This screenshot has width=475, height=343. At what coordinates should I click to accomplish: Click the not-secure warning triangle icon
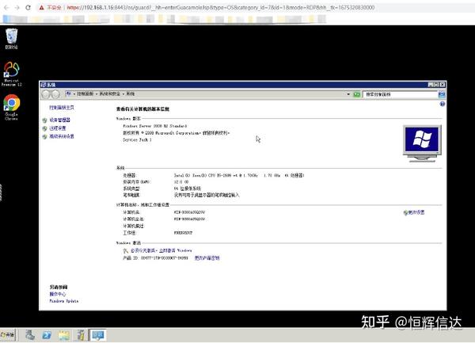[41, 8]
